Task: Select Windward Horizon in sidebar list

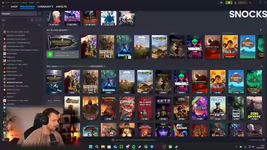Action: click(15, 82)
